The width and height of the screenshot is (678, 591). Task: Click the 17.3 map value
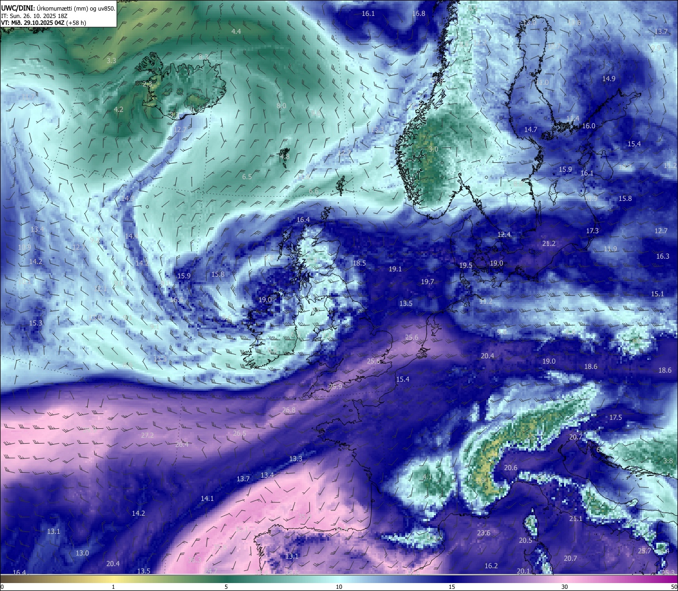click(592, 231)
